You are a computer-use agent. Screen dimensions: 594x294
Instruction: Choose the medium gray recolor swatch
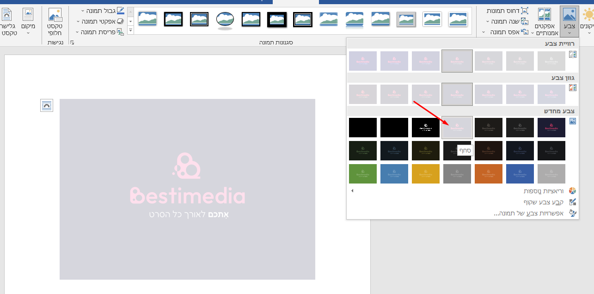coord(457,174)
